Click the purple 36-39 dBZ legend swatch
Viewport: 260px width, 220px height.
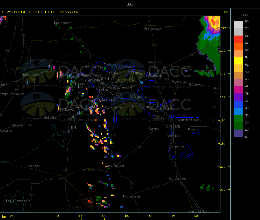238,97
